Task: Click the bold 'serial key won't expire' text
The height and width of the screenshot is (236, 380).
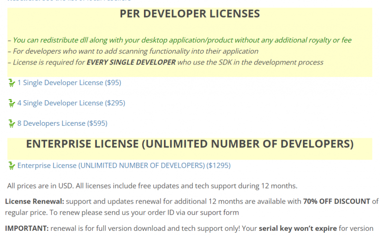Action: coord(298,227)
